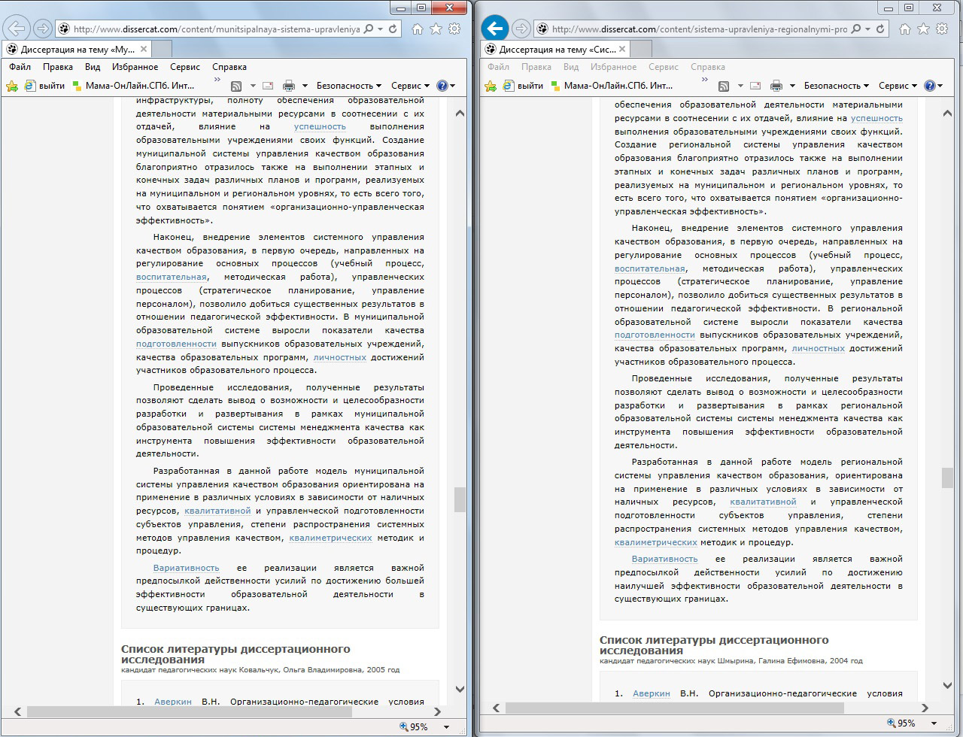This screenshot has height=737, width=963.
Task: Expand Сервис command bar dropdown in left window
Action: (x=410, y=86)
